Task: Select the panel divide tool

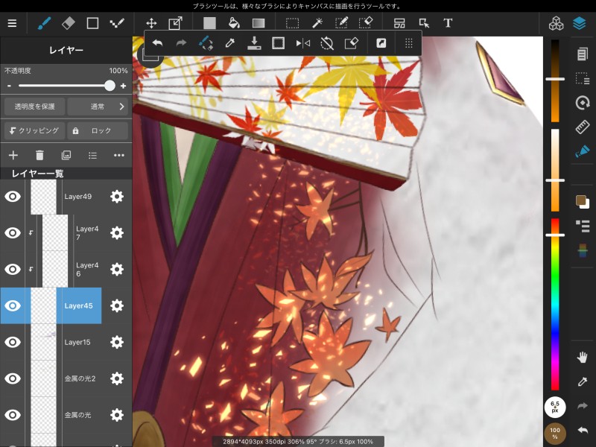Action: click(399, 23)
